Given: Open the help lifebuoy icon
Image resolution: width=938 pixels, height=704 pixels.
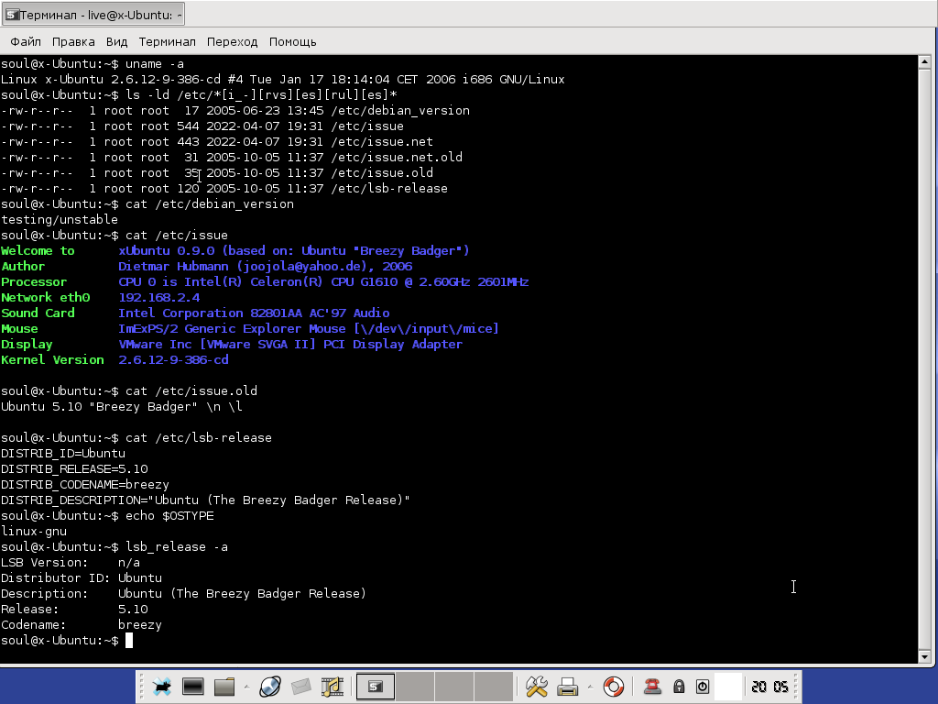Looking at the screenshot, I should point(613,686).
